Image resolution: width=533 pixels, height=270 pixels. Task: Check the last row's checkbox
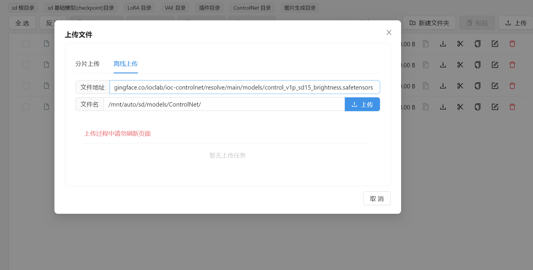point(26,107)
